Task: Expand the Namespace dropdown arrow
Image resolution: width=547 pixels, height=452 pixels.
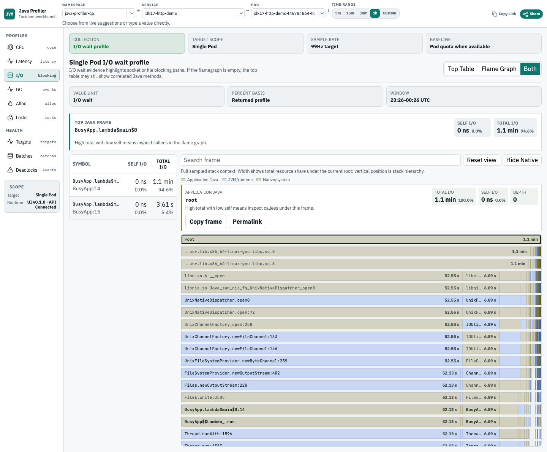Action: (131, 13)
